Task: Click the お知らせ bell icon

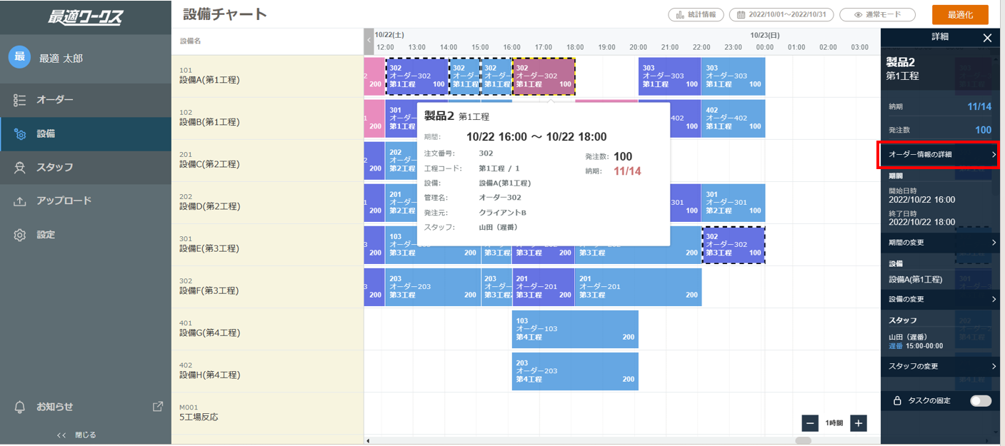Action: tap(20, 407)
